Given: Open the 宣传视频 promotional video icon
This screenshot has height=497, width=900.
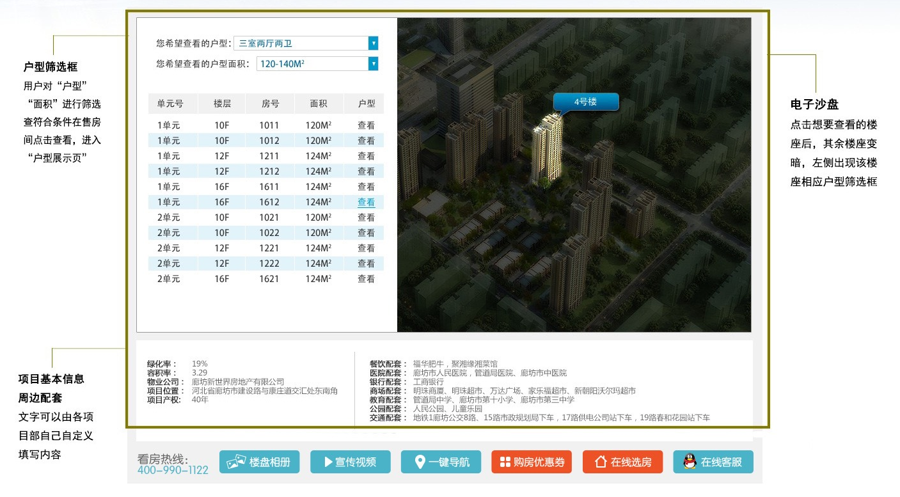Looking at the screenshot, I should (x=329, y=462).
